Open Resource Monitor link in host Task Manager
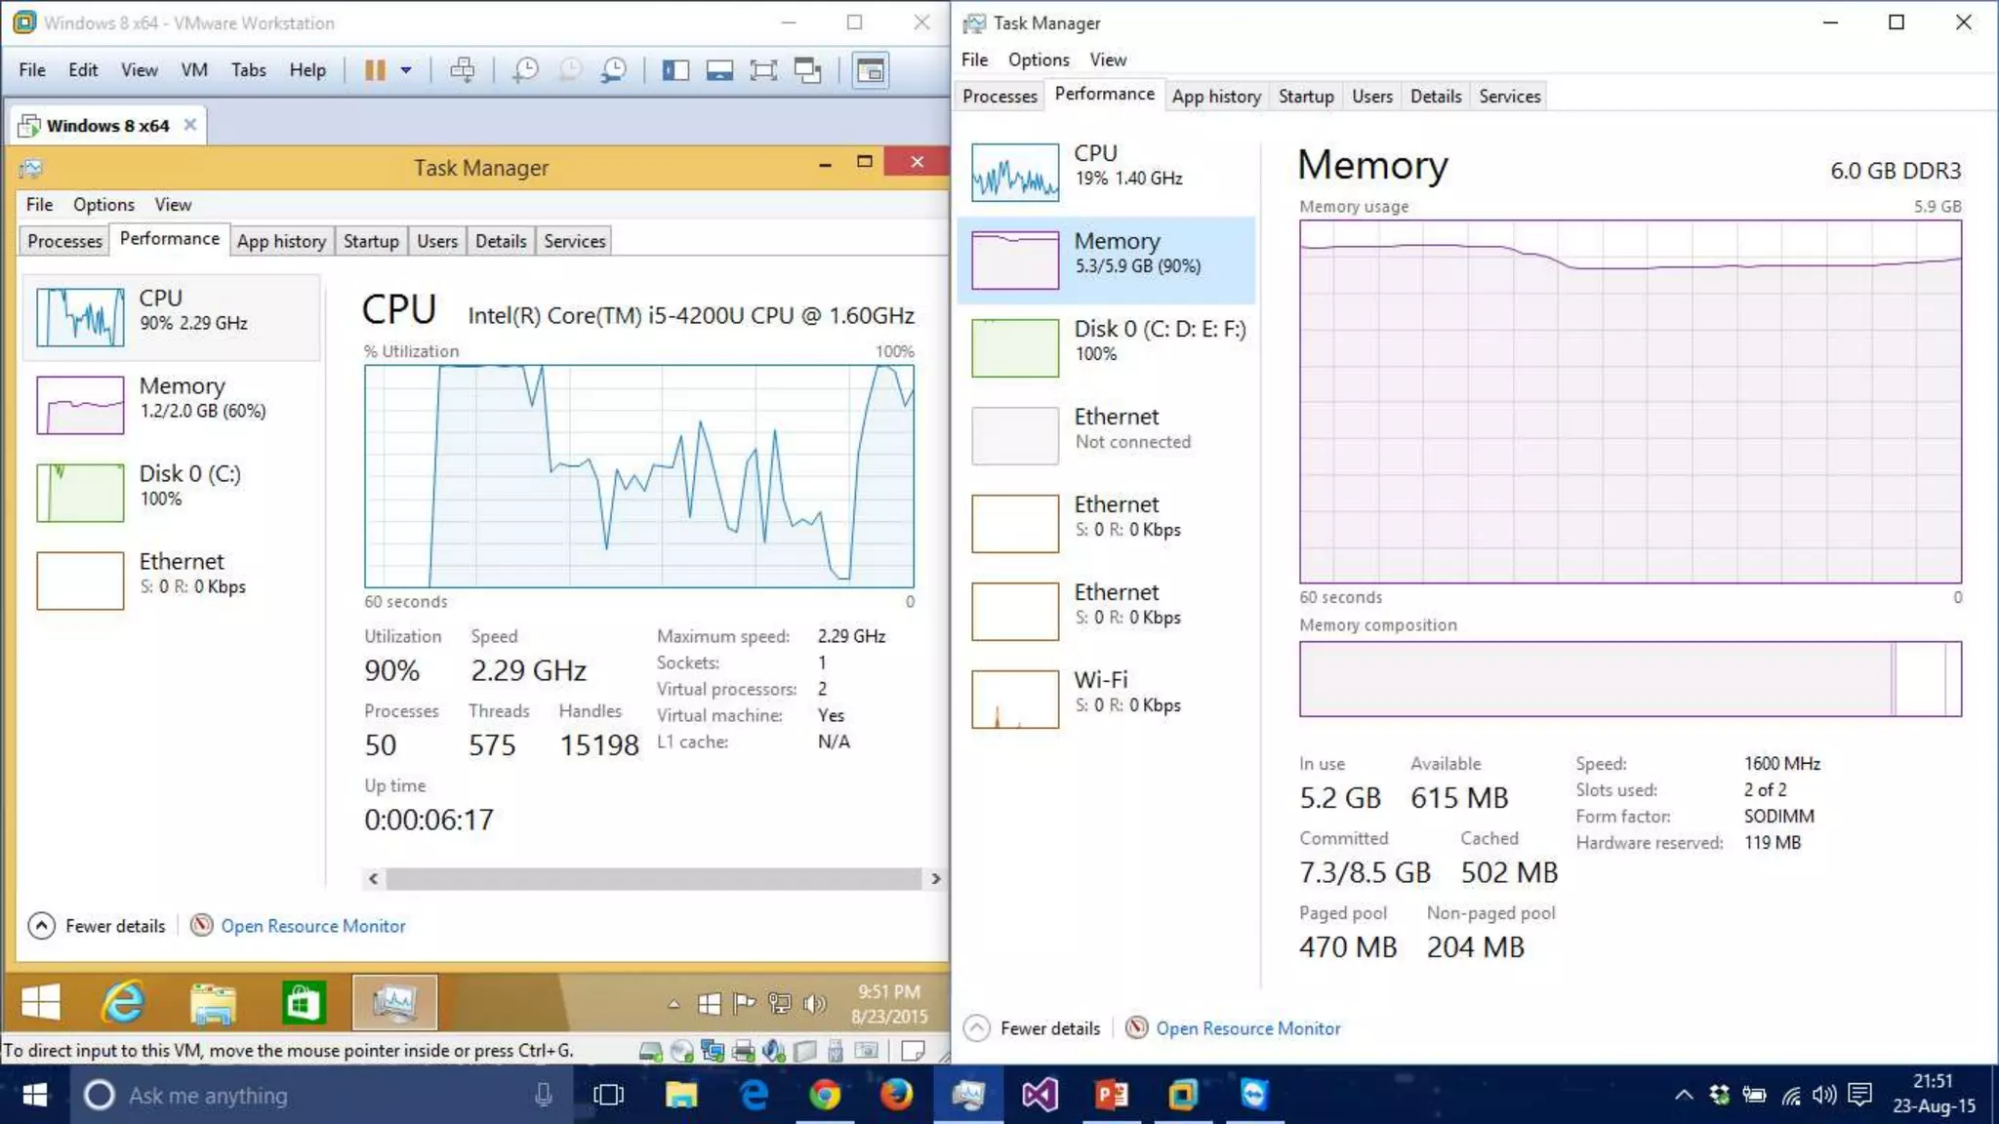Screen dimensions: 1999x1124 (1247, 1028)
